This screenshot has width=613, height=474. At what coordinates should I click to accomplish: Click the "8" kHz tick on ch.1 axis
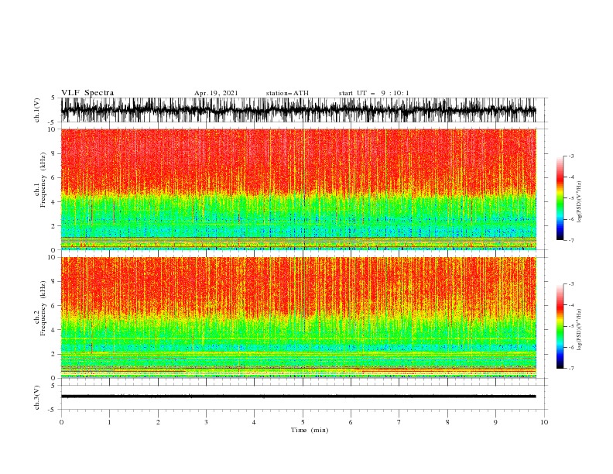point(54,153)
